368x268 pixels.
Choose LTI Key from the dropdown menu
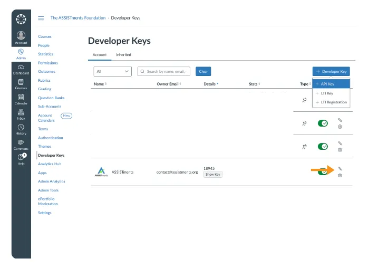tap(331, 93)
